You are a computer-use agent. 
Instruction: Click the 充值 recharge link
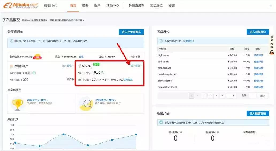point(81,57)
